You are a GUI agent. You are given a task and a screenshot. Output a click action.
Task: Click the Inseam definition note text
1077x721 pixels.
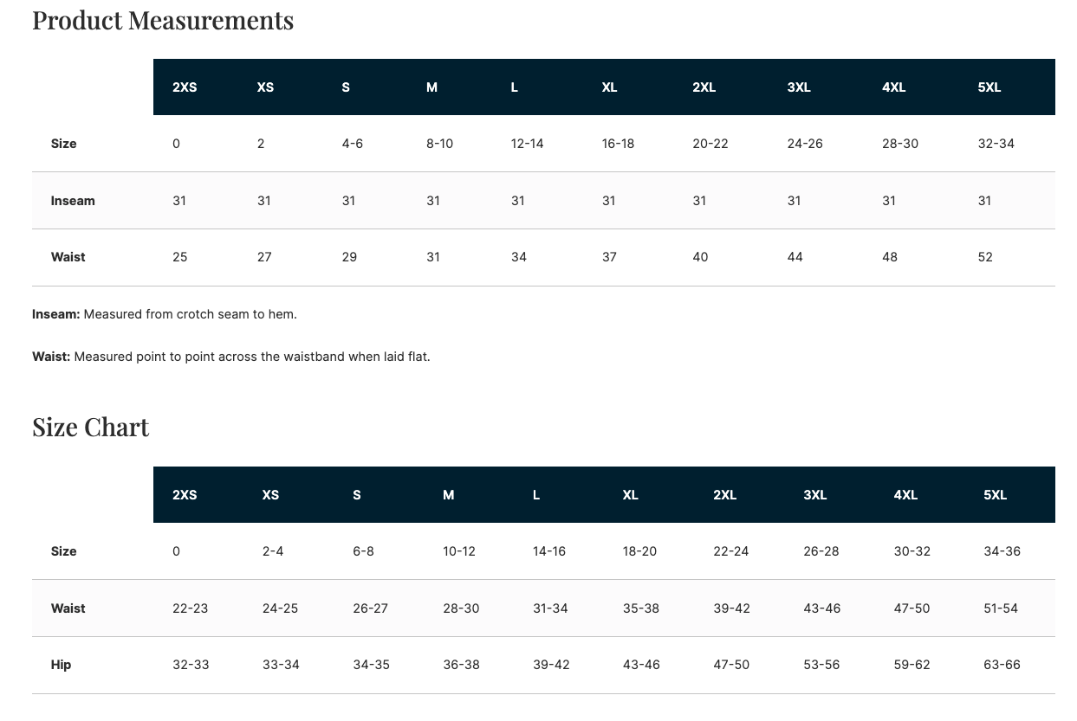[x=165, y=314]
